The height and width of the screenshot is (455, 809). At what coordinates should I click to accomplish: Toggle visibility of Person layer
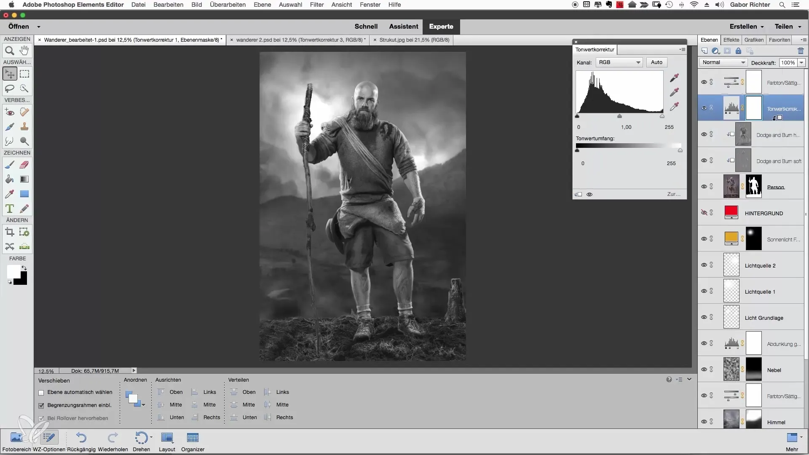(x=704, y=187)
